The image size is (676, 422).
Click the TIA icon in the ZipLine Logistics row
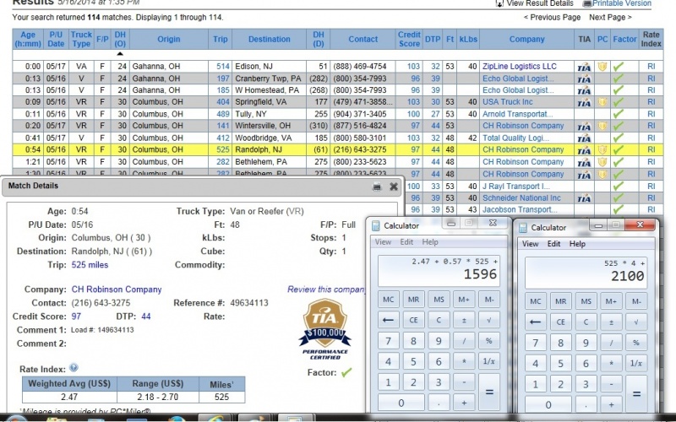(584, 67)
